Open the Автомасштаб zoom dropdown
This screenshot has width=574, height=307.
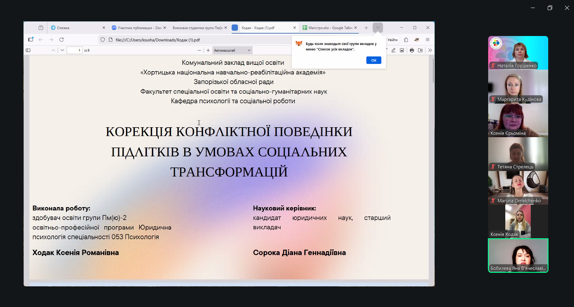pyautogui.click(x=232, y=50)
